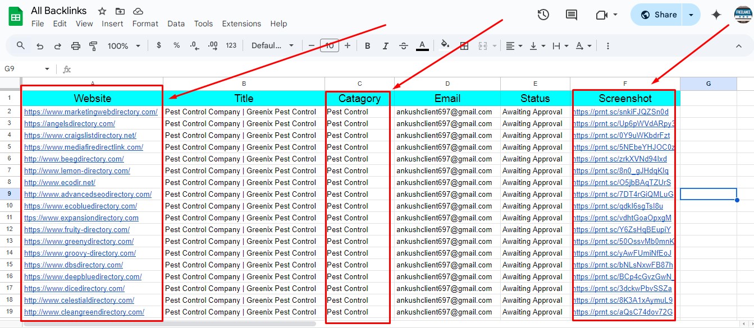The height and width of the screenshot is (328, 754).
Task: Toggle italic formatting
Action: tap(385, 45)
